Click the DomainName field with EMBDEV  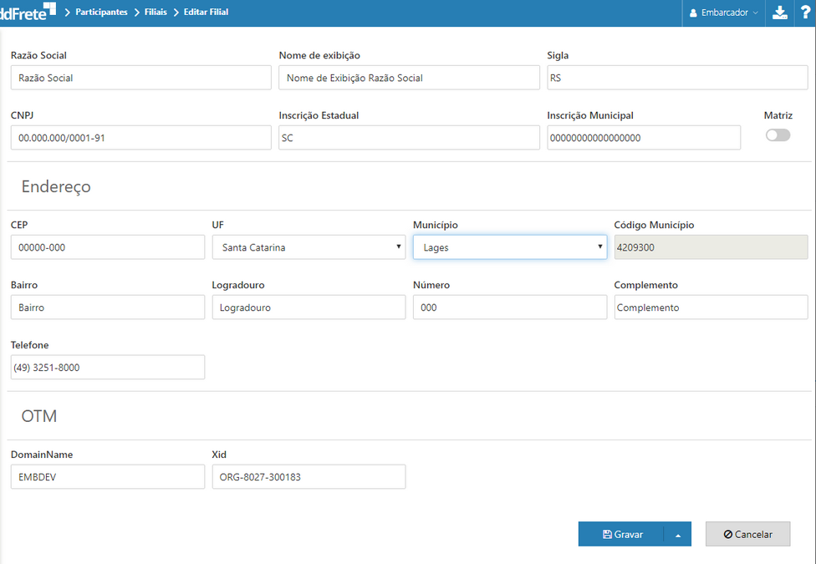click(x=107, y=477)
